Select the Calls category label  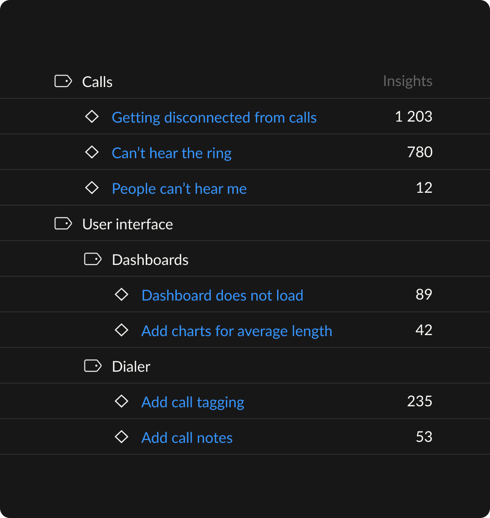coord(97,82)
